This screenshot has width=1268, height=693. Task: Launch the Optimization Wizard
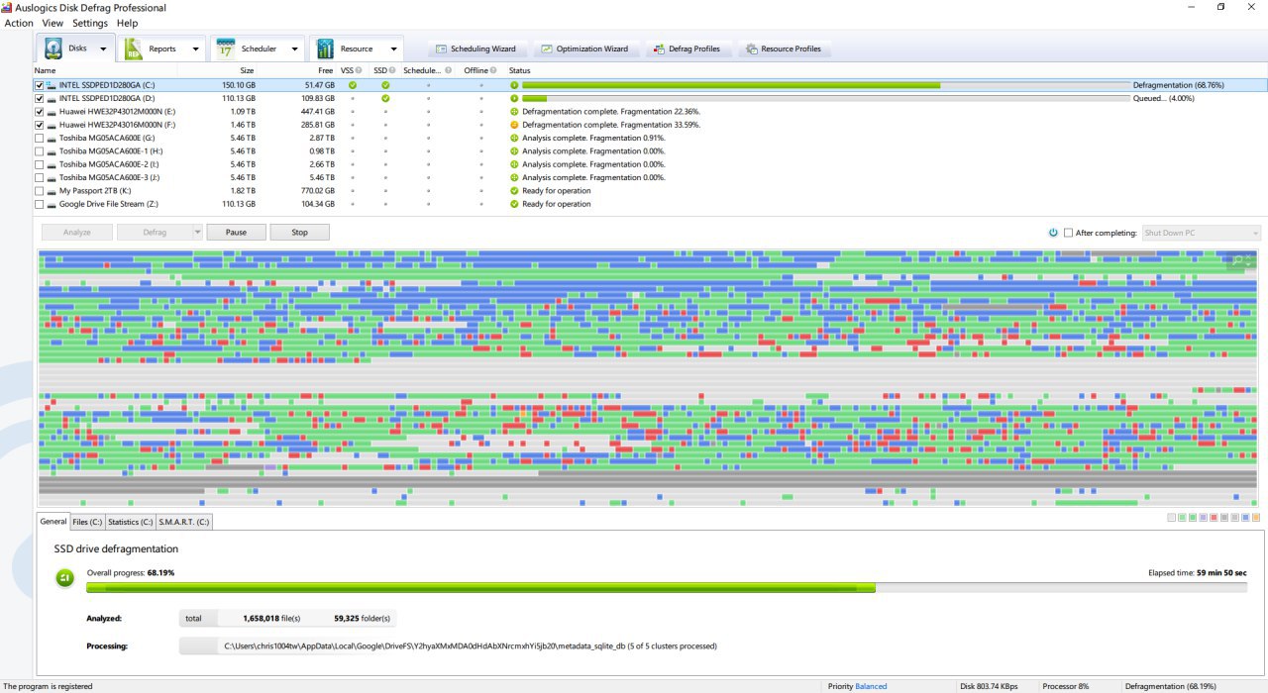pyautogui.click(x=584, y=49)
